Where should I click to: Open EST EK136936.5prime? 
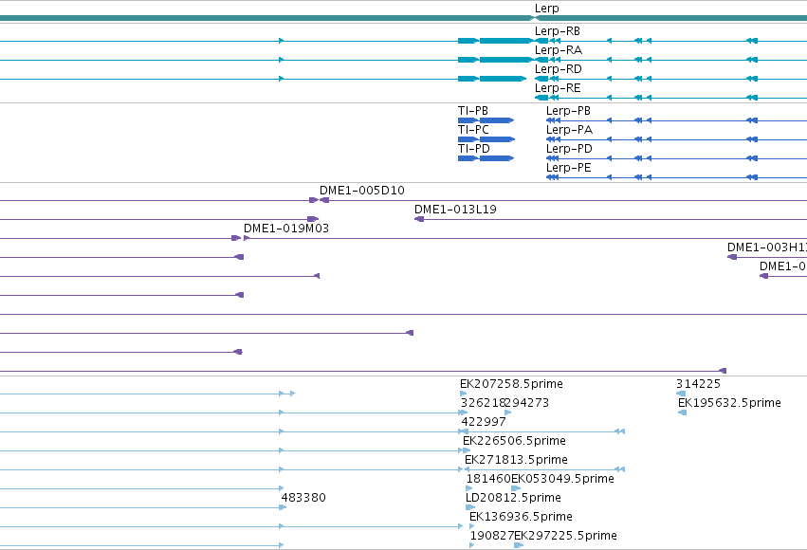(521, 517)
